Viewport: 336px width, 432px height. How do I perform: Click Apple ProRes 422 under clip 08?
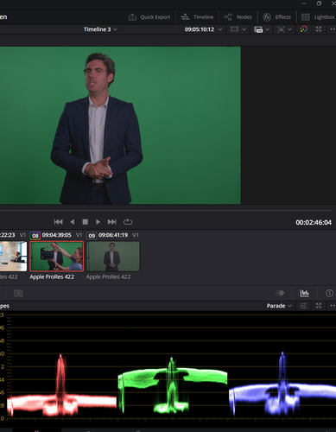(x=52, y=276)
